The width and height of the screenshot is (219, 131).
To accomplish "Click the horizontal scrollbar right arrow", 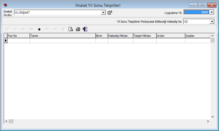I will click(208, 121).
